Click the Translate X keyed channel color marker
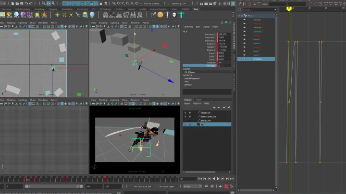Viewport: 346px width, 194px height. coord(217,34)
